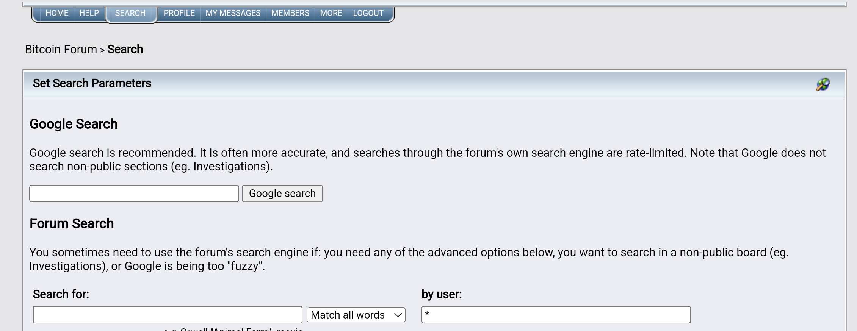Click the 'Search for:' label
The image size is (857, 331).
point(61,294)
